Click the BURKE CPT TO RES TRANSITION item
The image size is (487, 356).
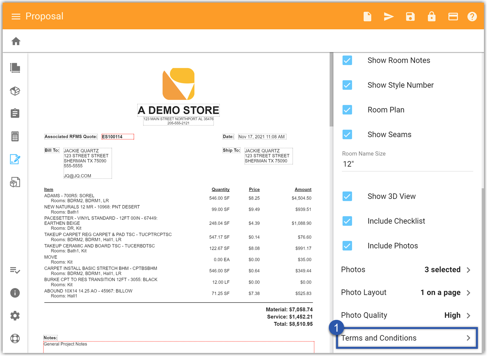(101, 280)
